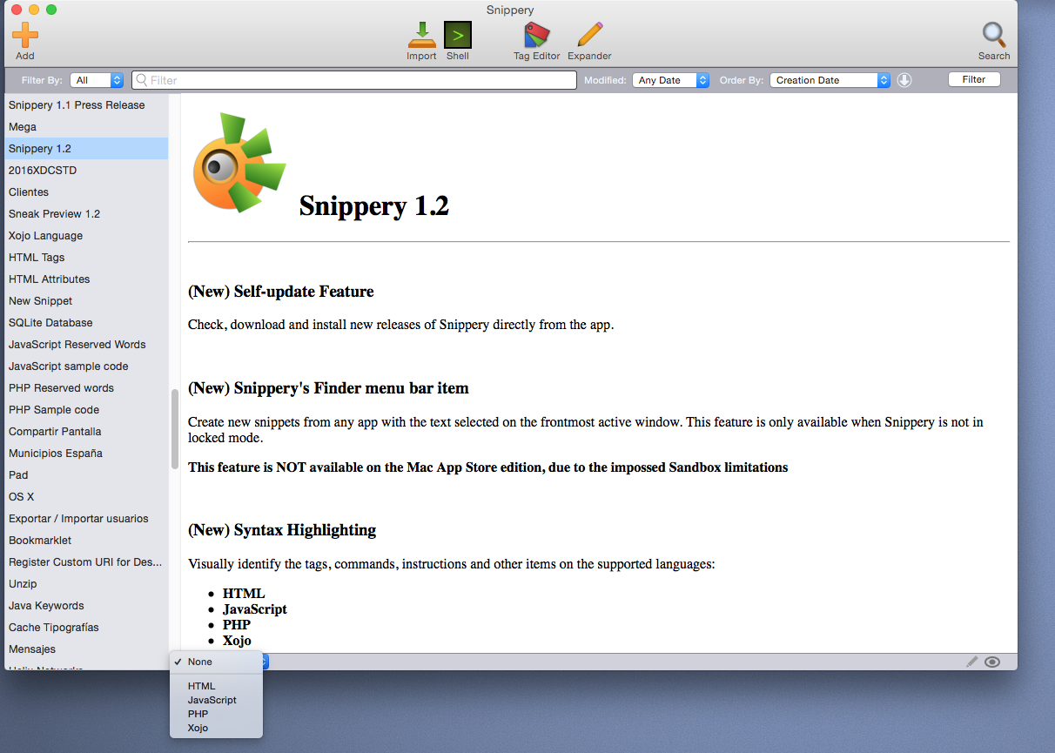This screenshot has height=753, width=1055.
Task: Open the Import tool
Action: coord(421,35)
